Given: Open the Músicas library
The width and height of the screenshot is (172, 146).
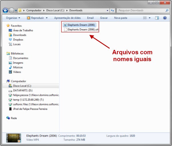Looking at the screenshot, I should [18, 67].
